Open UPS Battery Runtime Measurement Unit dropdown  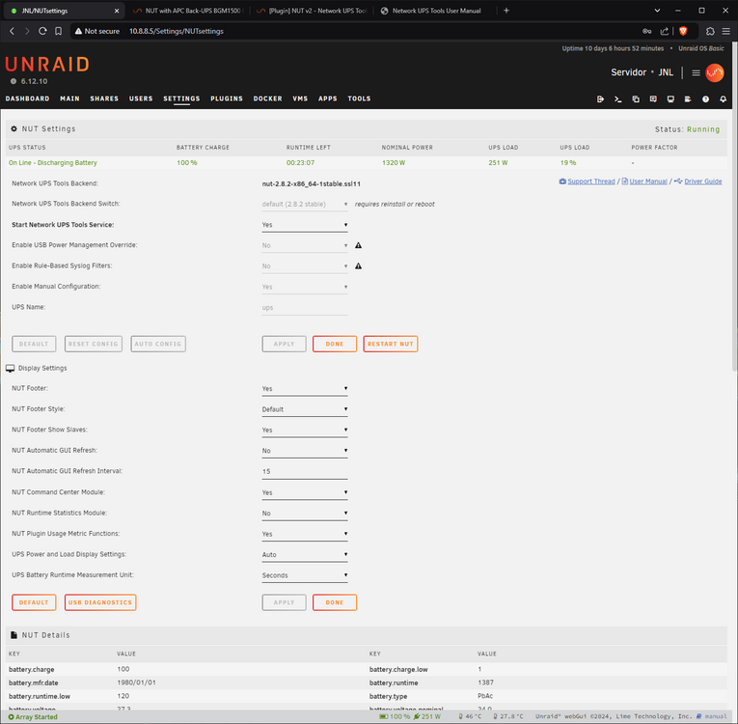pos(305,575)
